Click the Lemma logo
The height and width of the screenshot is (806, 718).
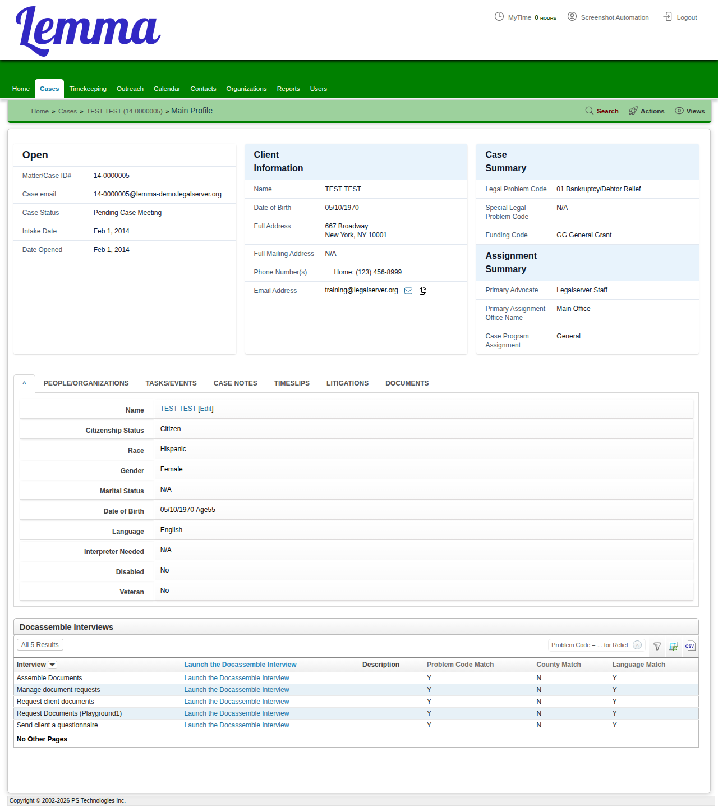click(88, 31)
